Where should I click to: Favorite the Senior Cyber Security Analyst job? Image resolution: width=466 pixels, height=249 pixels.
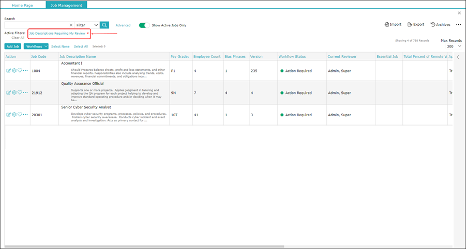click(20, 115)
